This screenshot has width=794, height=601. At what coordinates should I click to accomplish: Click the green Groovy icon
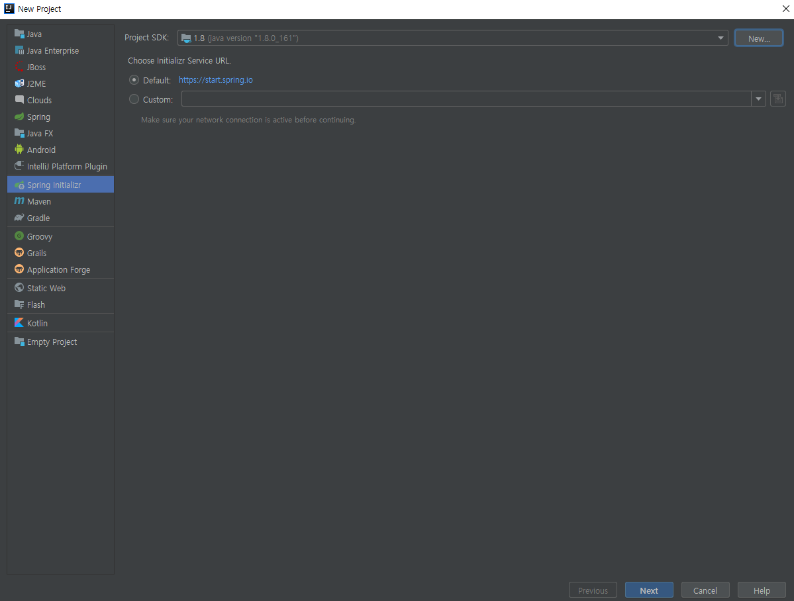19,236
